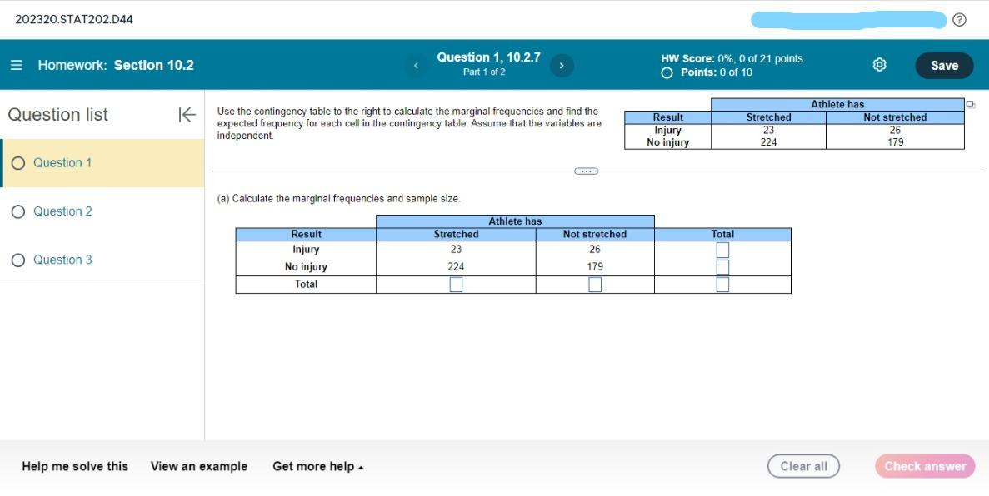Select Question 3 radio button
This screenshot has width=989, height=496.
click(18, 259)
